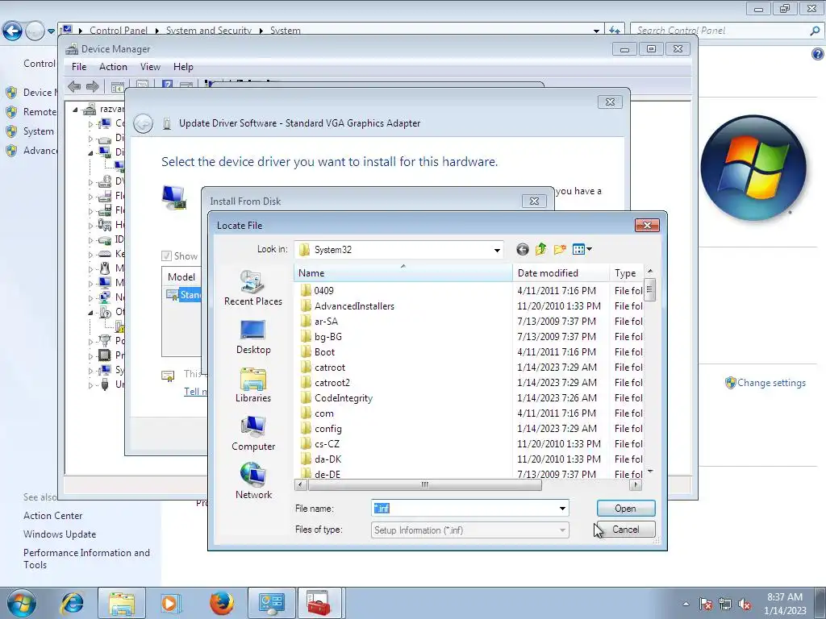This screenshot has height=619, width=826.
Task: Launch Internet Explorer from taskbar
Action: (x=72, y=603)
